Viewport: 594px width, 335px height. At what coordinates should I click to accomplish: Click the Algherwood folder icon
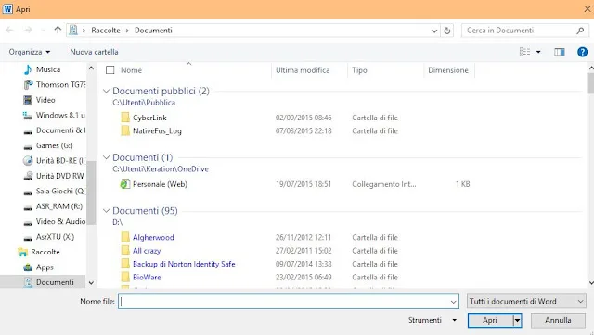(125, 237)
